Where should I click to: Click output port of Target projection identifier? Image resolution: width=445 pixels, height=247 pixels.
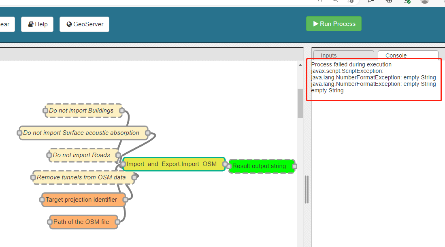coord(125,200)
